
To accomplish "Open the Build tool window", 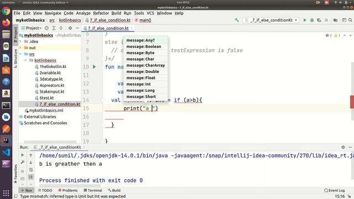I will pos(114,190).
